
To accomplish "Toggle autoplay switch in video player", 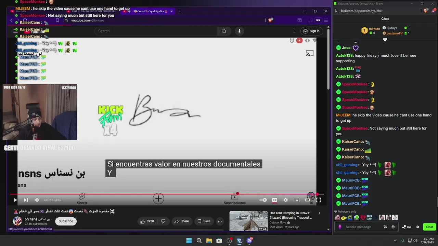I will [x=263, y=200].
